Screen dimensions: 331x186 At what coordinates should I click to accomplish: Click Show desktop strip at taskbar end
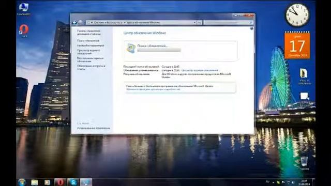coord(313,182)
